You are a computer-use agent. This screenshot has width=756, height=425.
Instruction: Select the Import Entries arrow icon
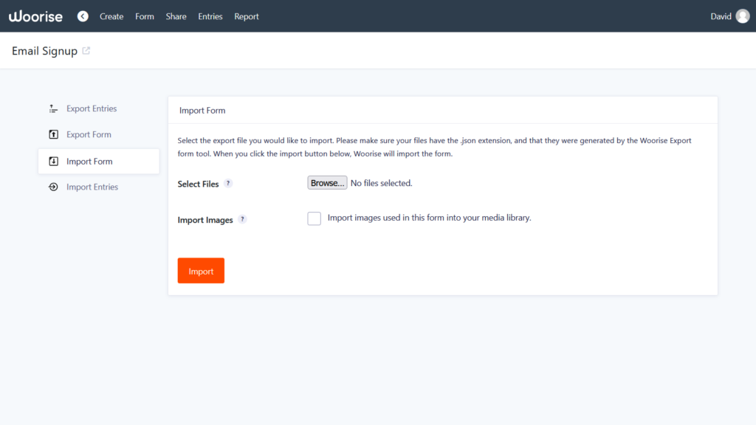tap(53, 187)
